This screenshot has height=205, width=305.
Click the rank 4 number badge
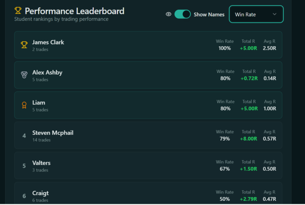point(24,136)
